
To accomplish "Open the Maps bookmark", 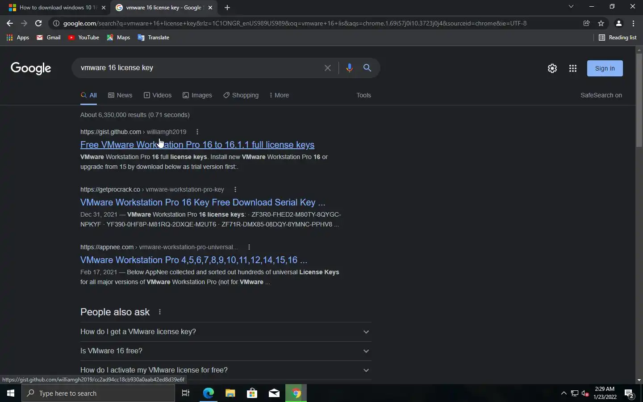I will [118, 38].
